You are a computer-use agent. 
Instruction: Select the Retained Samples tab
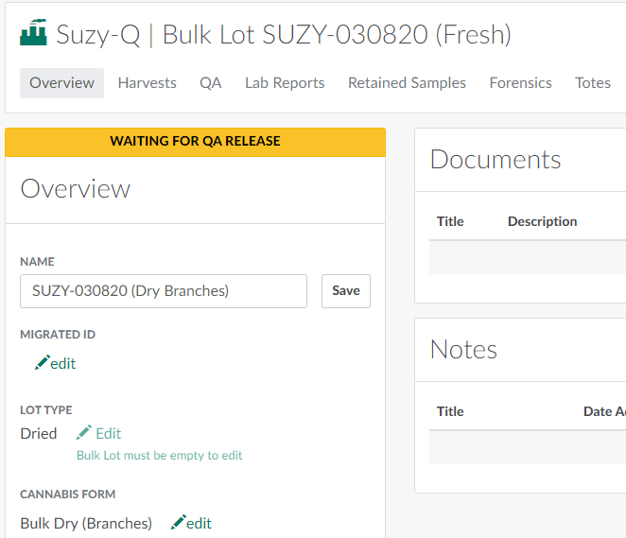407,83
